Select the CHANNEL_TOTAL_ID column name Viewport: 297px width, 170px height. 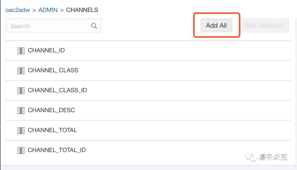[x=57, y=150]
